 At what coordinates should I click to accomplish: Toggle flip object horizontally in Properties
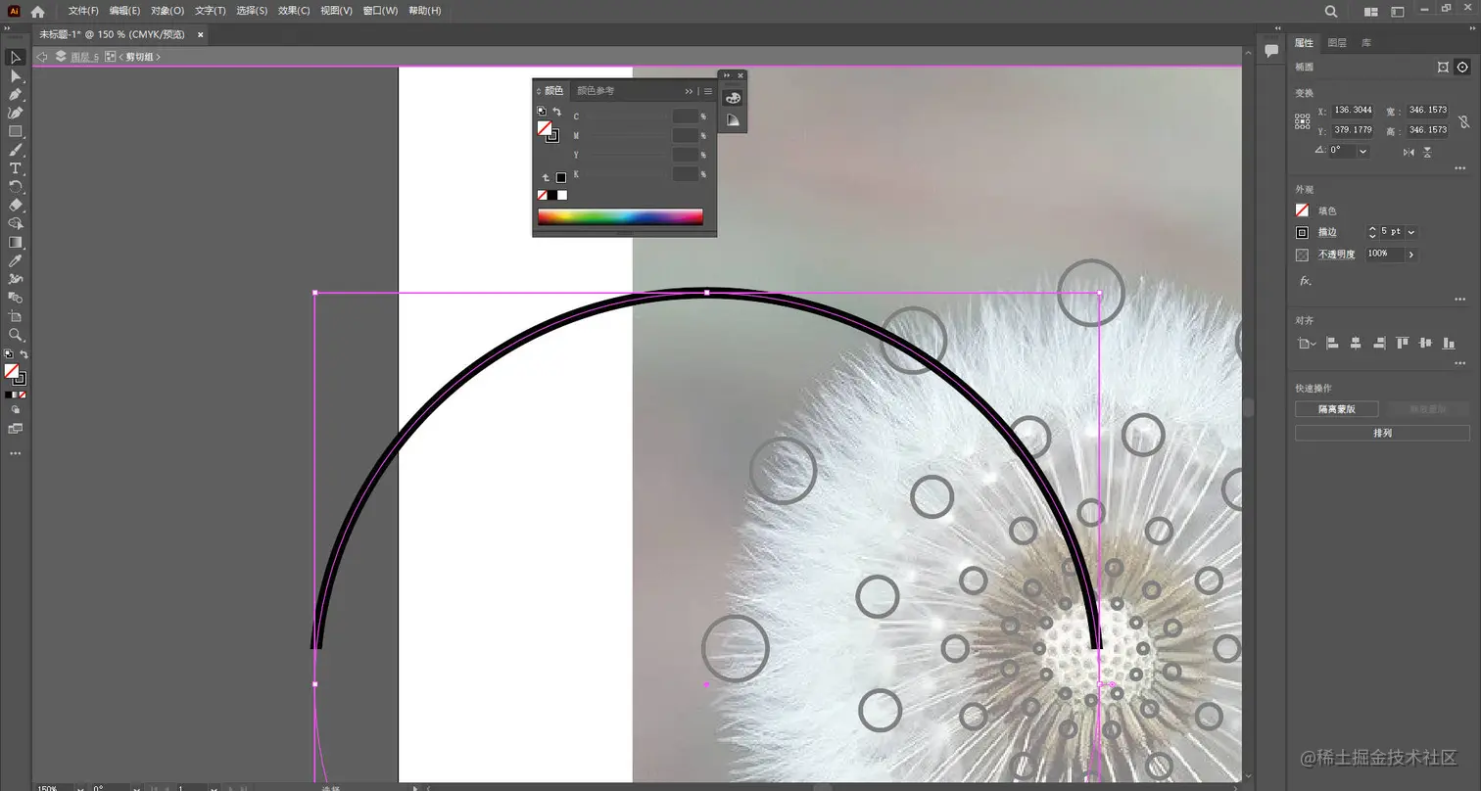(1409, 153)
